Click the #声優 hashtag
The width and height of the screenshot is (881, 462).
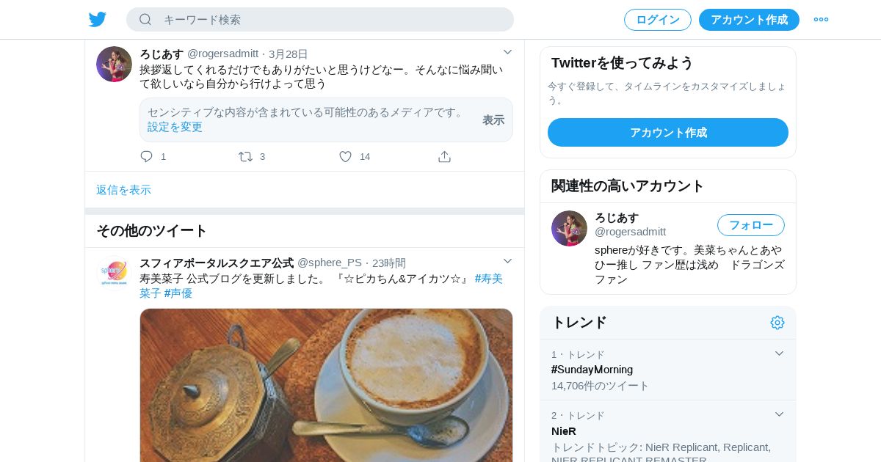pos(178,293)
